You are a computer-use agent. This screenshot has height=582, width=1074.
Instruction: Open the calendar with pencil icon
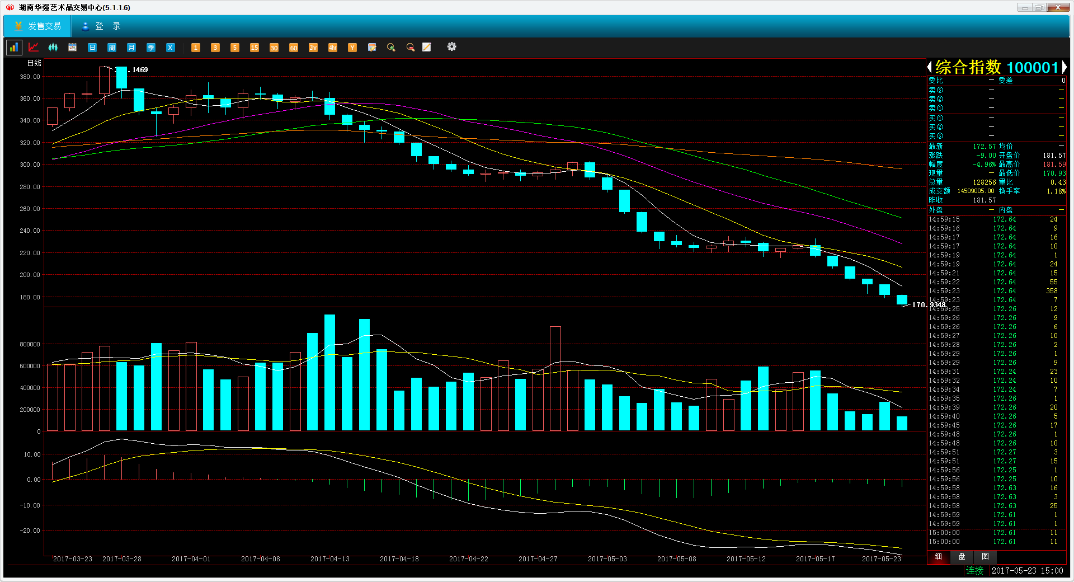[372, 48]
